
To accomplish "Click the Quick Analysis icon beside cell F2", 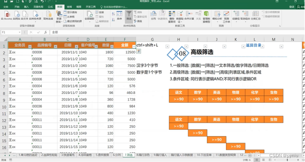I will coord(138,51).
